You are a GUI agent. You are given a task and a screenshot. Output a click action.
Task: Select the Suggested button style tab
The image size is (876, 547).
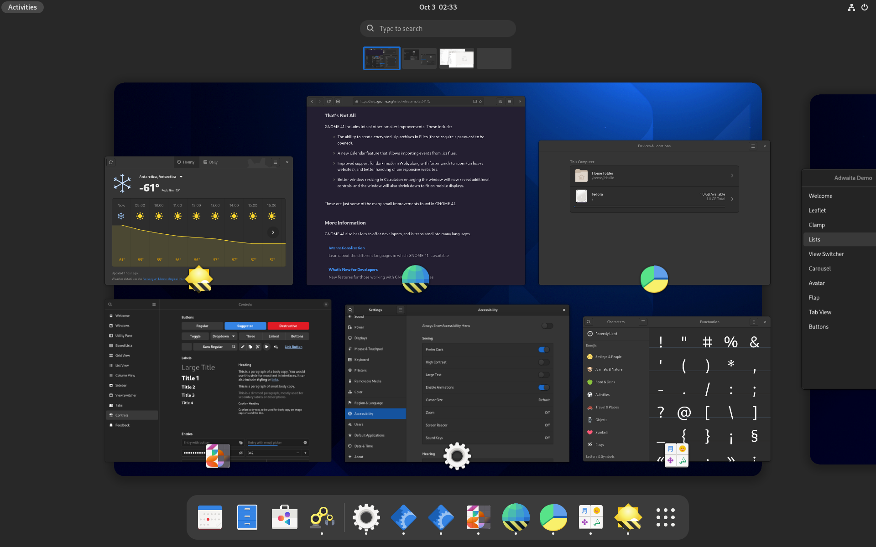point(245,326)
